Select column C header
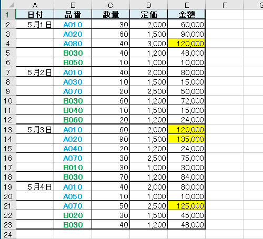The width and height of the screenshot is (263, 239). 110,5
